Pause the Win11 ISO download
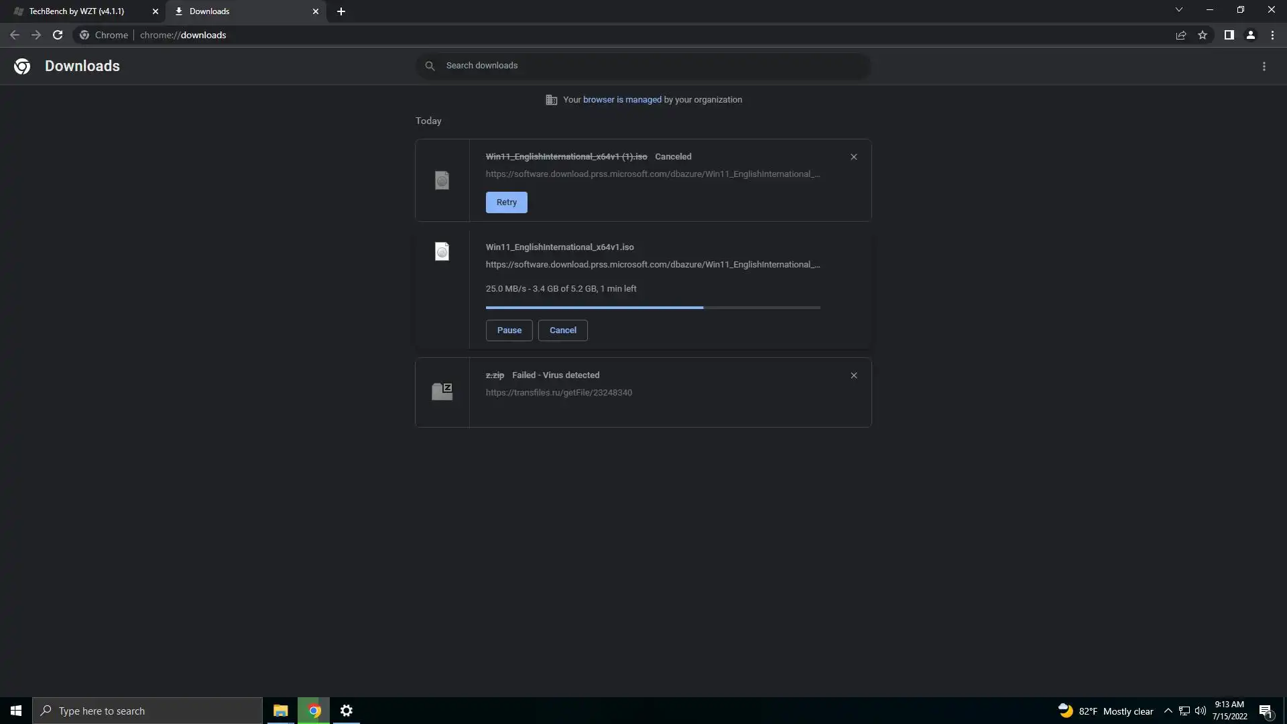1287x724 pixels. [509, 330]
